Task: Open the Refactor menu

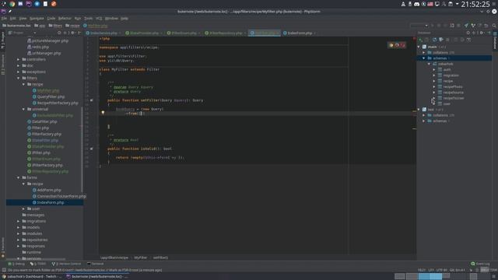Action: coord(65,19)
